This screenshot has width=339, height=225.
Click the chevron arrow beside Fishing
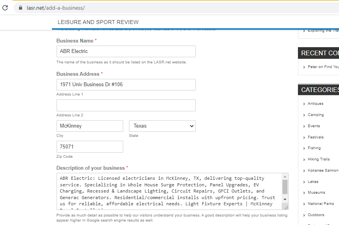point(304,148)
